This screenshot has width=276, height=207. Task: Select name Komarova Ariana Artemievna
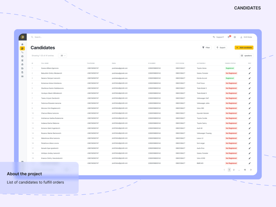point(51,83)
